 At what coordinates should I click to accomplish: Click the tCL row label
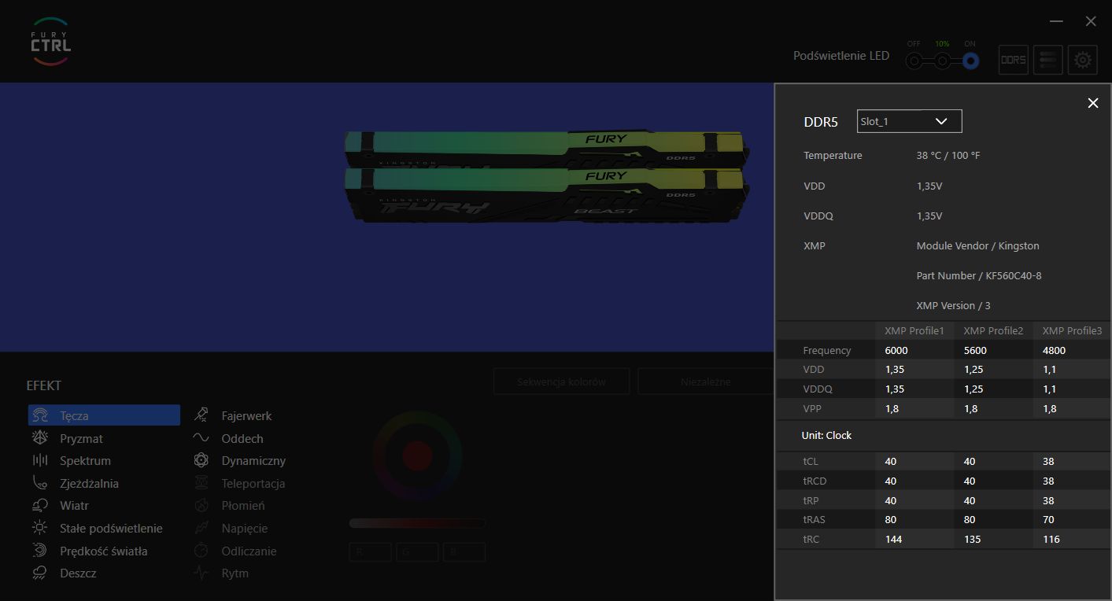click(x=811, y=461)
